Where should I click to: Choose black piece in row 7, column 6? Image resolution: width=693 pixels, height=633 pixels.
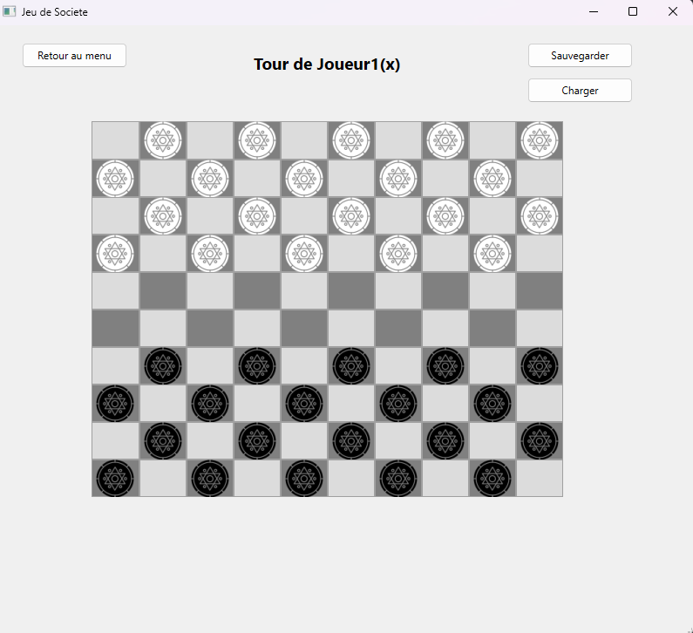tap(351, 366)
